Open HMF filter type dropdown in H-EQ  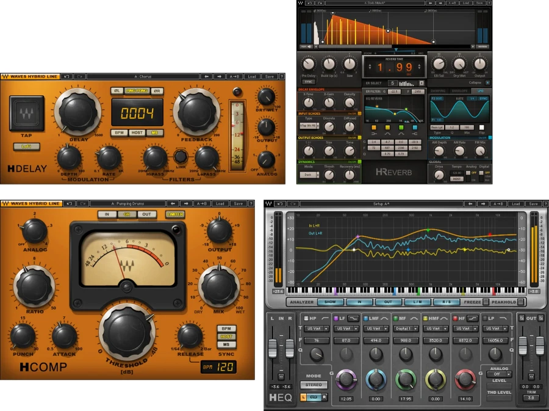[x=436, y=329]
